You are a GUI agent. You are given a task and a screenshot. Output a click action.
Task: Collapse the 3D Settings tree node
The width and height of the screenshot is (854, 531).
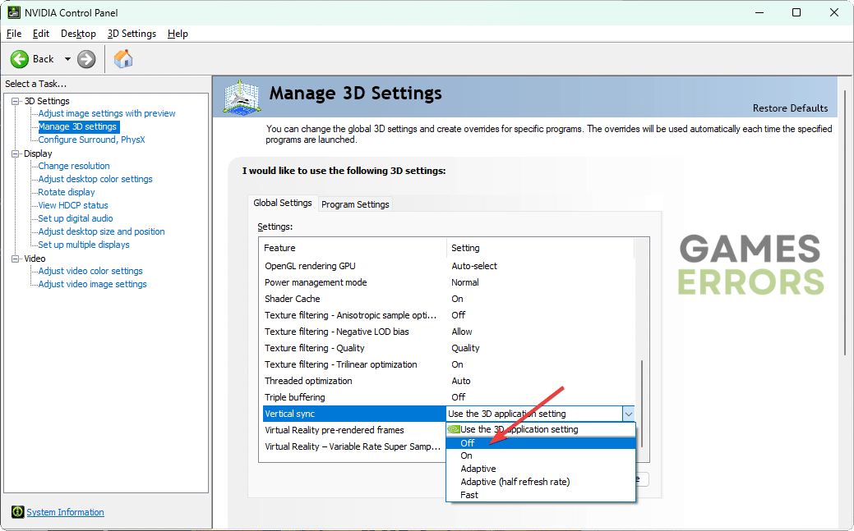click(16, 101)
